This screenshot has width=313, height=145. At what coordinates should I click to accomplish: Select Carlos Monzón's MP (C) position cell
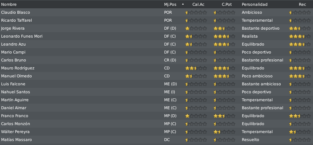point(170,124)
